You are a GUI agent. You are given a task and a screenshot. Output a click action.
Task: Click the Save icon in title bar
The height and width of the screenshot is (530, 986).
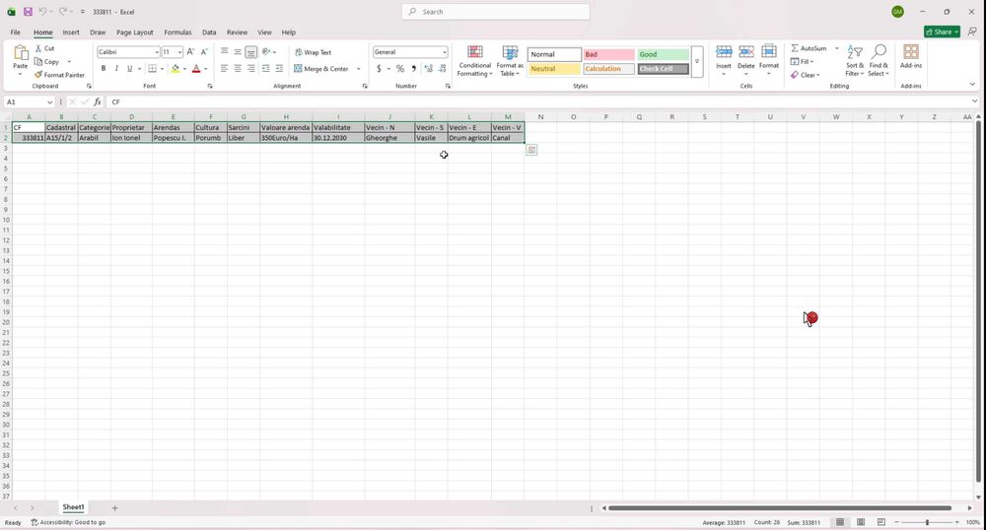(28, 11)
